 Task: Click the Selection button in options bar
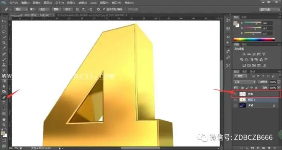[44, 9]
